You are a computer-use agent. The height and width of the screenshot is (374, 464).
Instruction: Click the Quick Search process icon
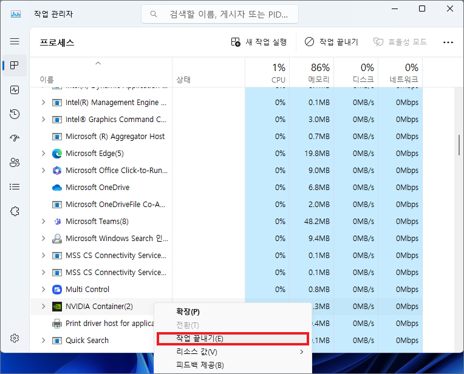(x=57, y=341)
